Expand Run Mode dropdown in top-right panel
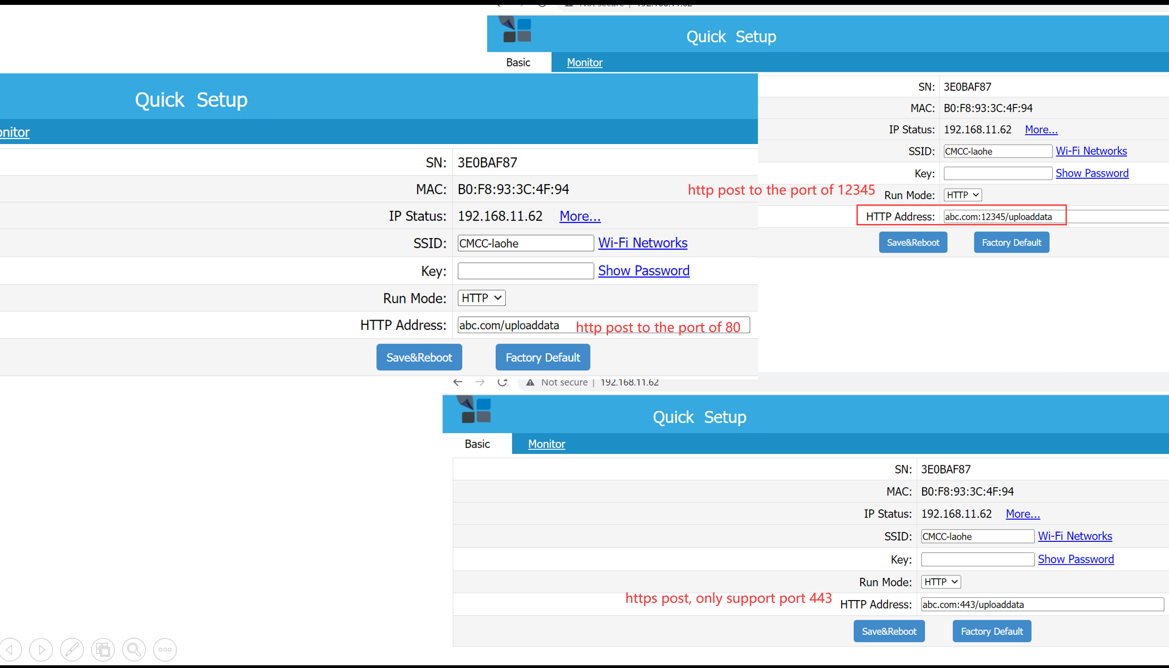Viewport: 1169px width, 668px height. [962, 195]
